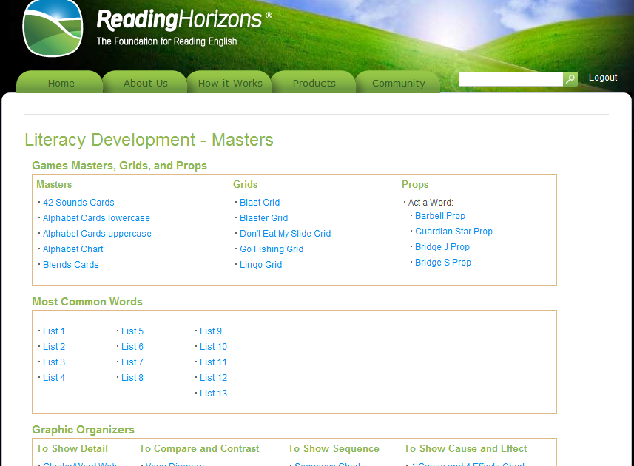Open the Guardian Star Prop
The height and width of the screenshot is (466, 634).
(453, 231)
